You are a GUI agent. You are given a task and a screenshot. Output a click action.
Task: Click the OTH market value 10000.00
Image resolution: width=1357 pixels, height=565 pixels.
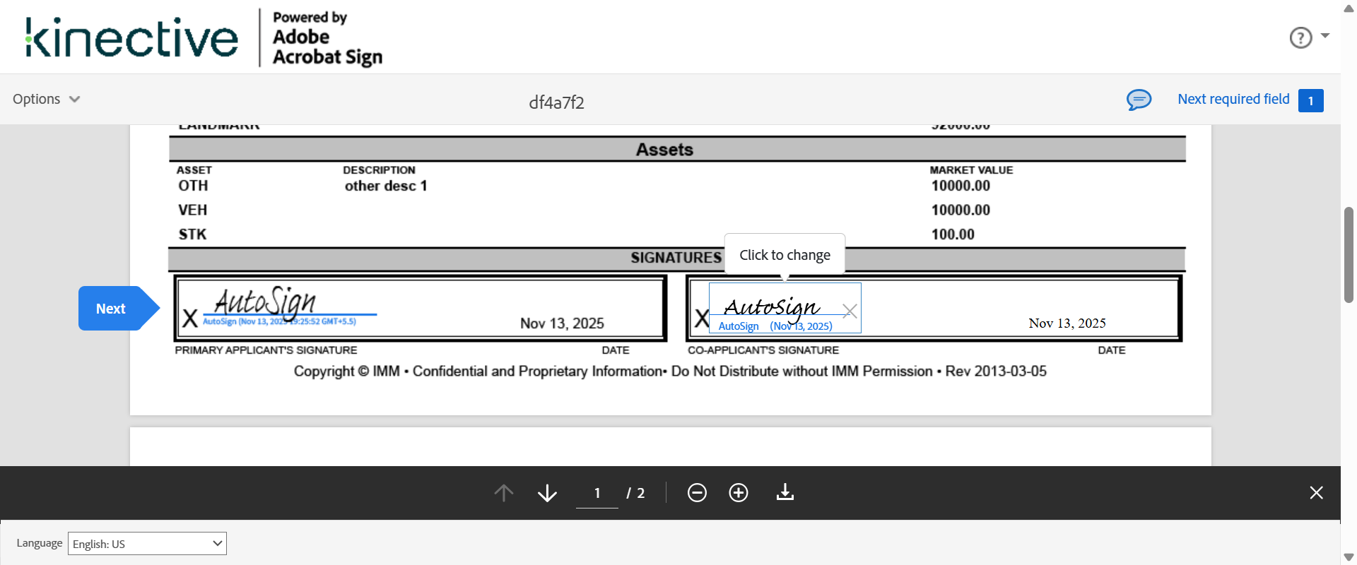(x=961, y=186)
